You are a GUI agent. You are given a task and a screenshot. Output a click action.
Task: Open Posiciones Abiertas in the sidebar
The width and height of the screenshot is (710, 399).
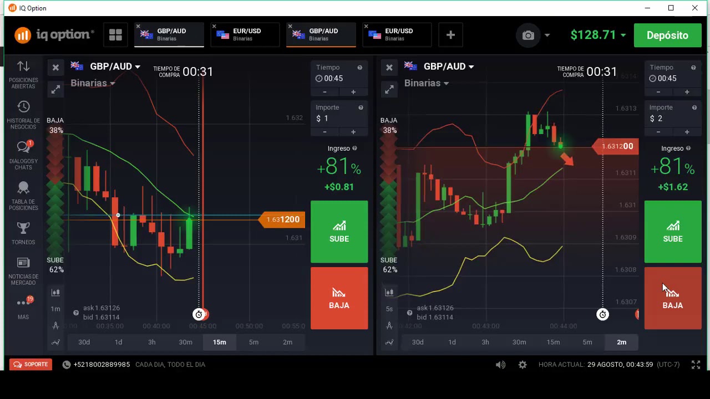point(23,75)
